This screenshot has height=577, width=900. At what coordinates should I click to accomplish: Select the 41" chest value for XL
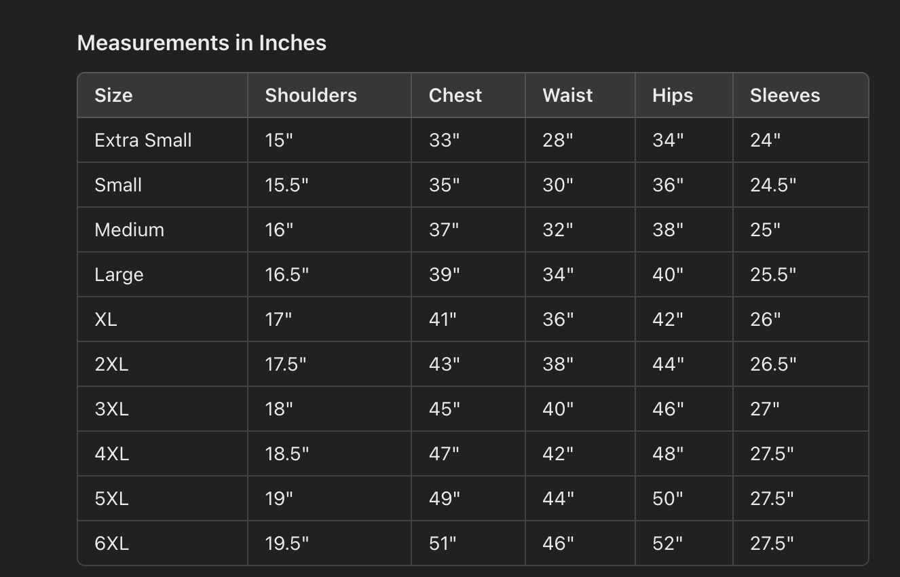(443, 319)
